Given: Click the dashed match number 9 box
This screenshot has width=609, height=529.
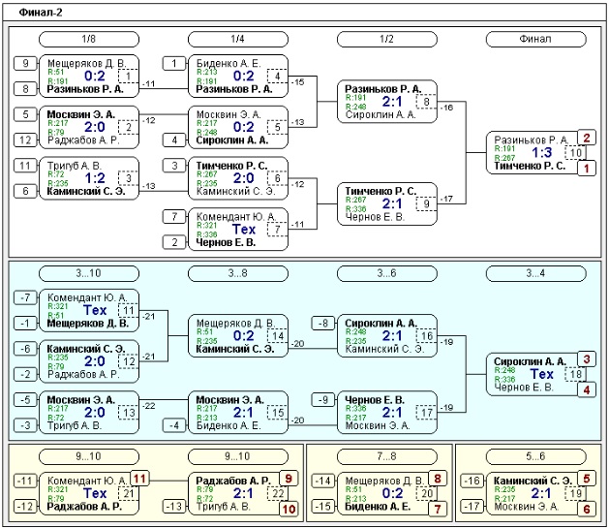Looking at the screenshot, I should click(x=426, y=204).
